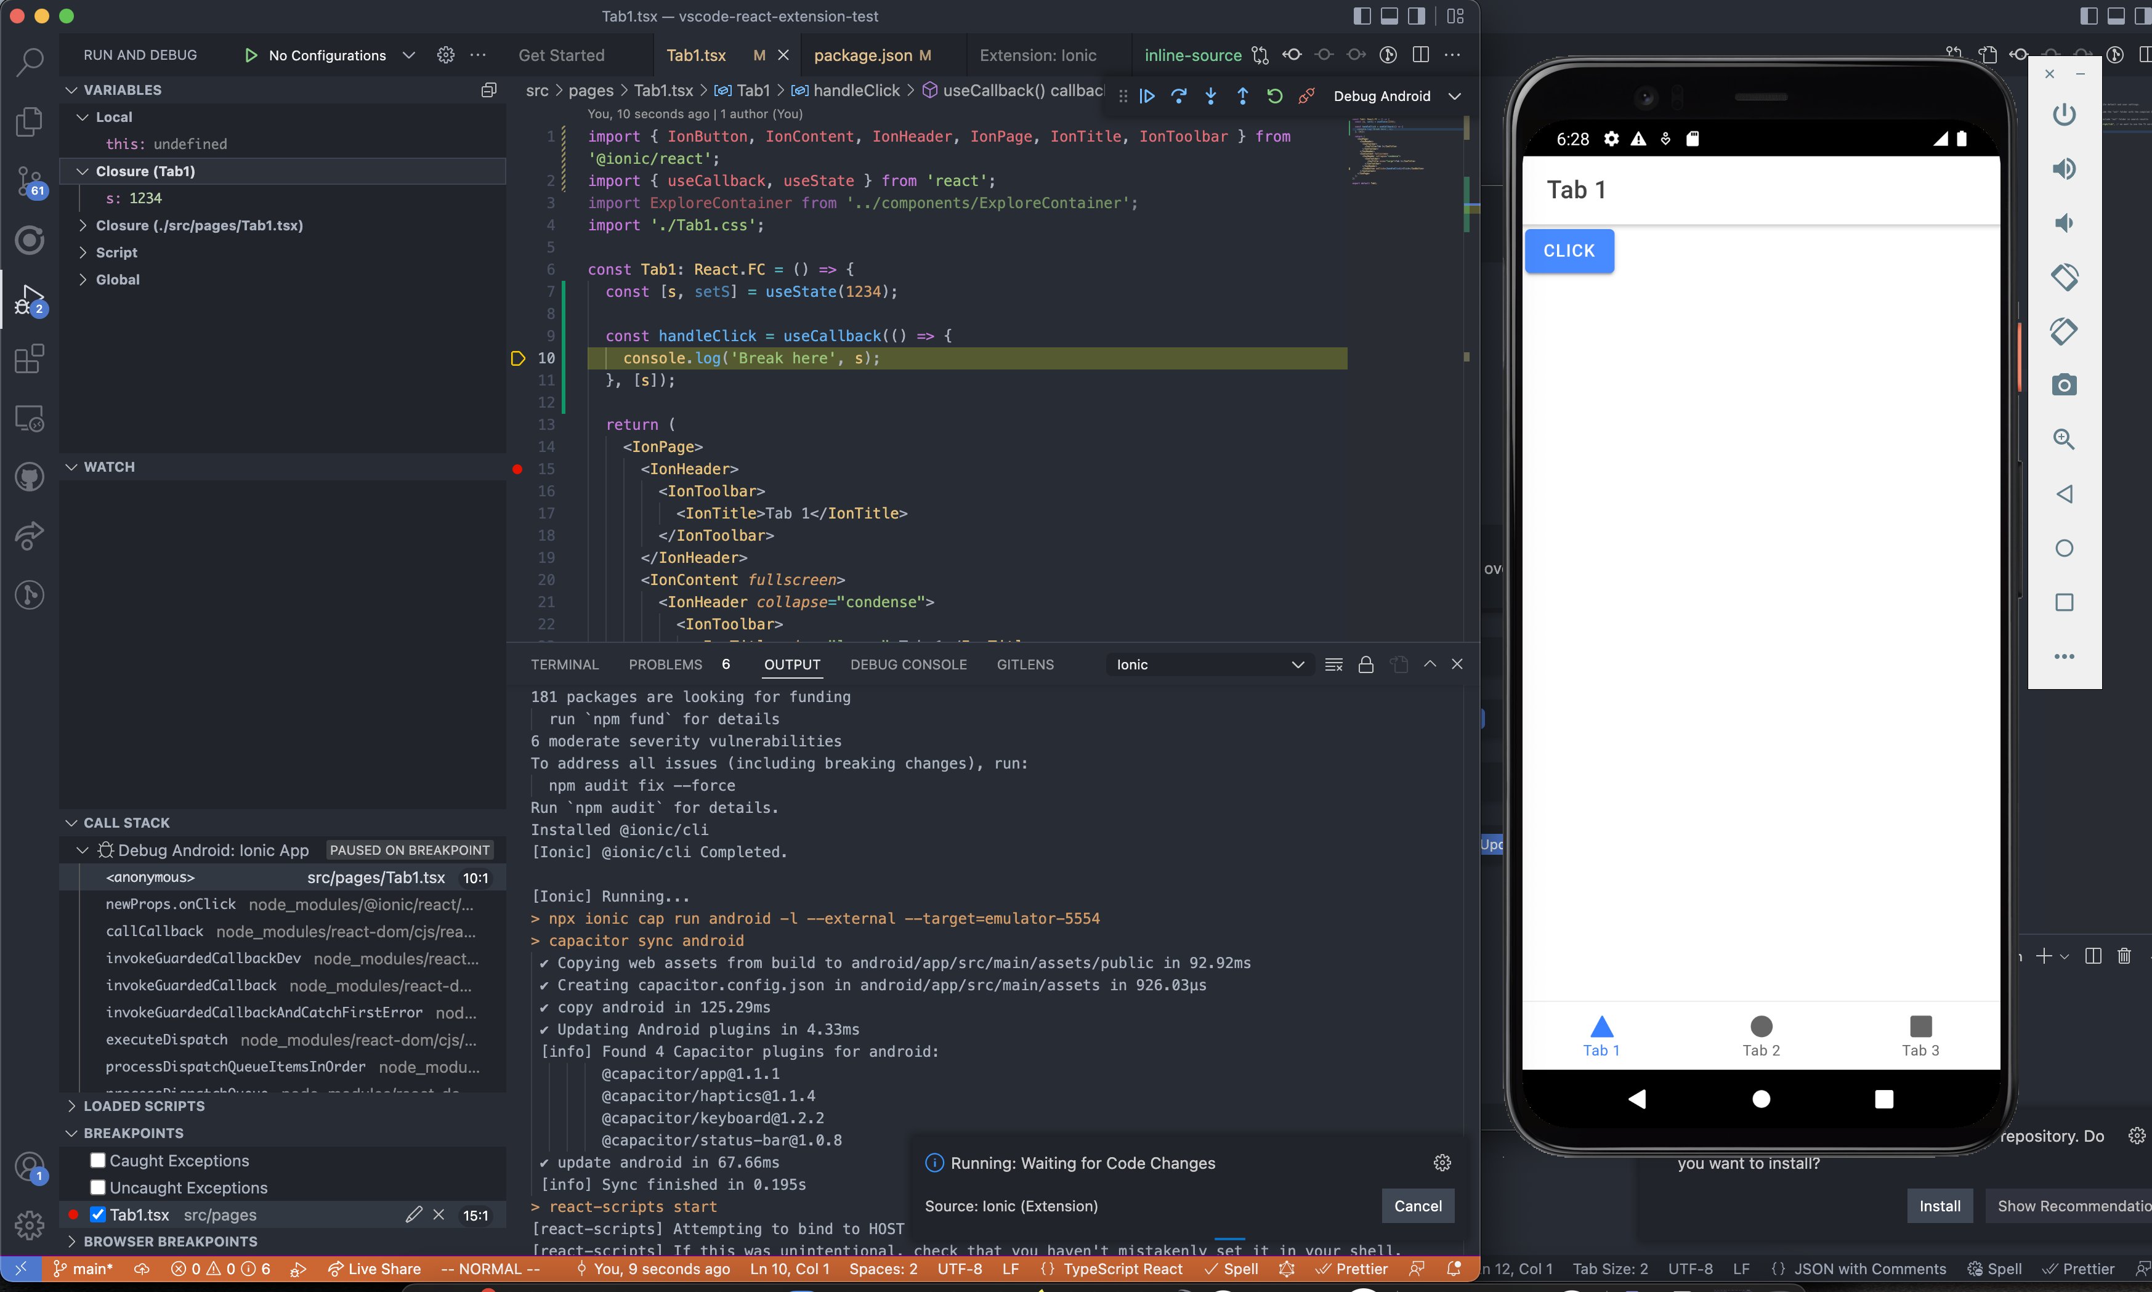Click the Step Into debug icon
This screenshot has height=1292, width=2152.
coord(1211,96)
